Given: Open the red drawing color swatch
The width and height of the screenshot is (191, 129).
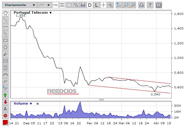Looking at the screenshot, I should click(x=5, y=122).
